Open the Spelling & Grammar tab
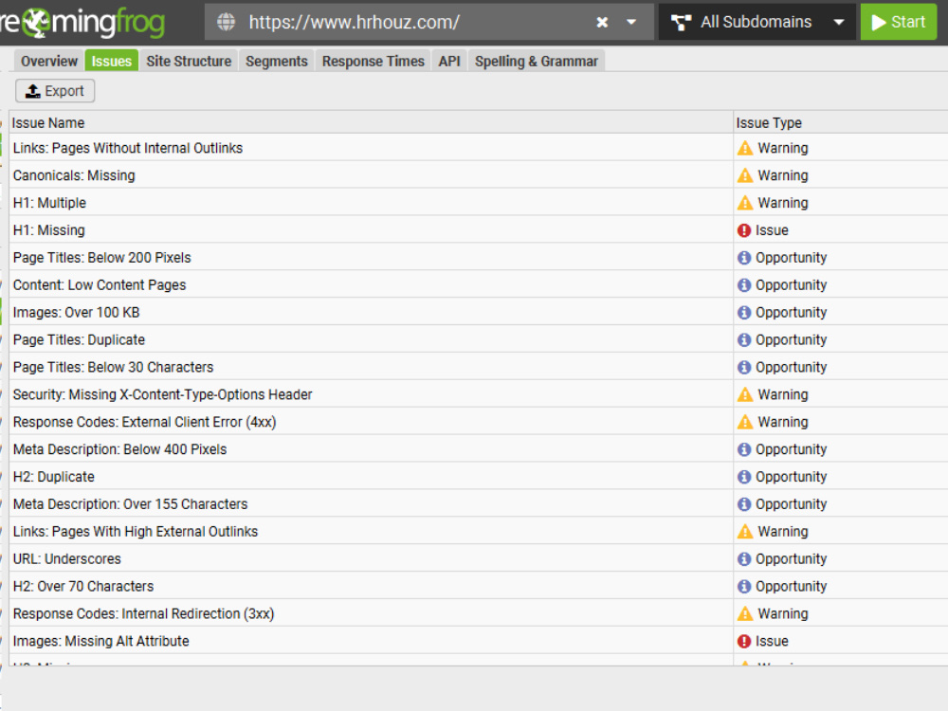948x711 pixels. 537,61
